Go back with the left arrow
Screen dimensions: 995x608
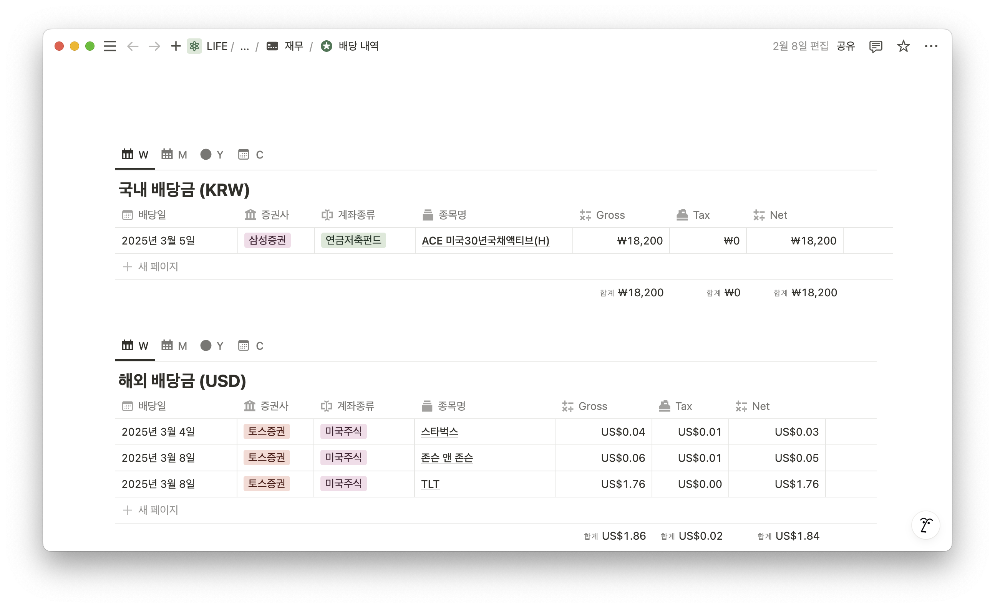[133, 46]
